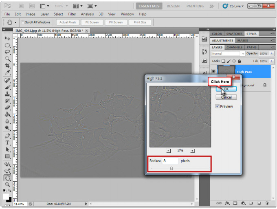Select the Zoom tool in toolbar
Image resolution: width=277 pixels, height=209 pixels.
coord(7,184)
